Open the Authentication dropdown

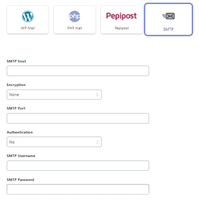click(x=54, y=142)
